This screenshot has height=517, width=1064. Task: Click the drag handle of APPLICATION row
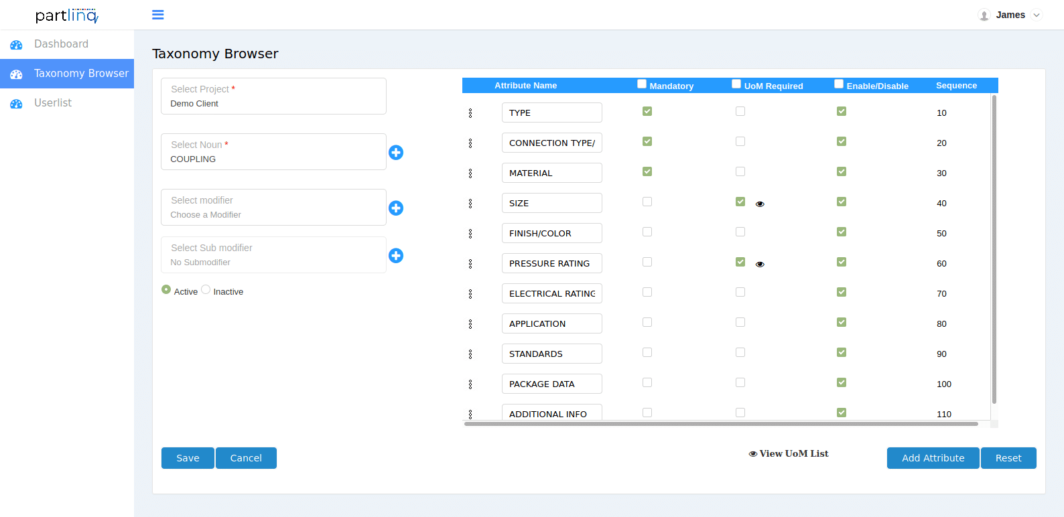[x=470, y=324]
